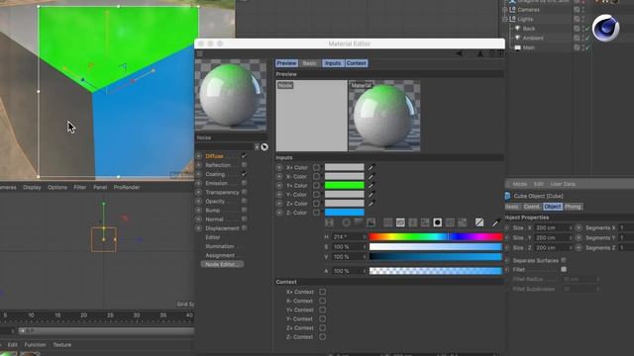Pick Y+ Color with its eyedropper
634x356 pixels.
371,185
